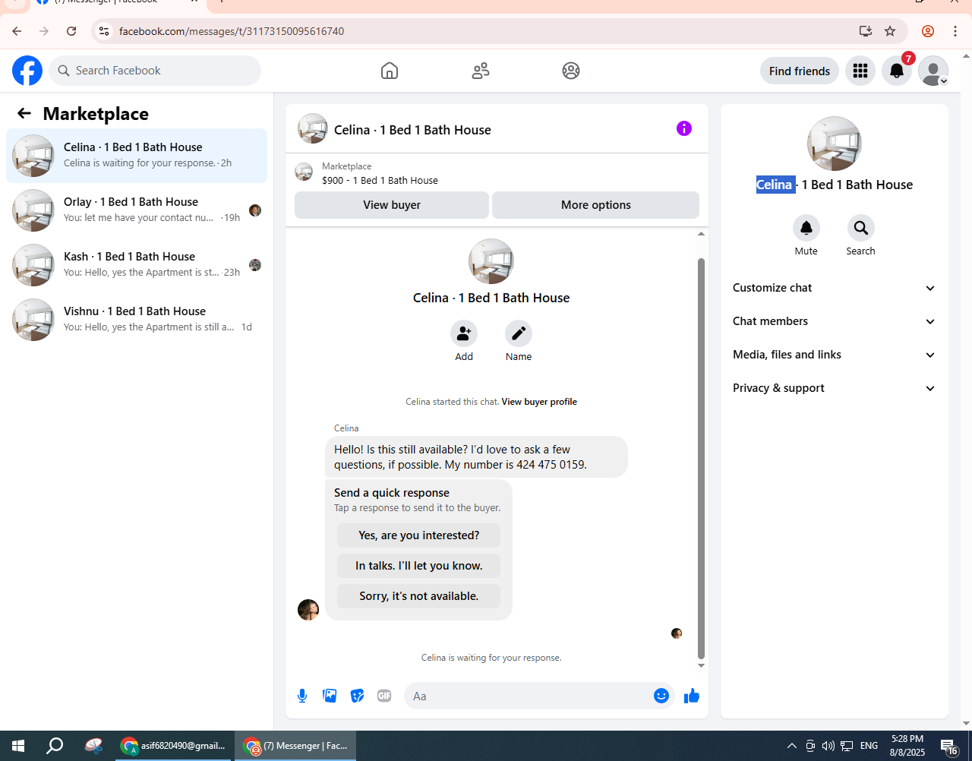Click the More options button
Screen dimensions: 972x761
596,205
